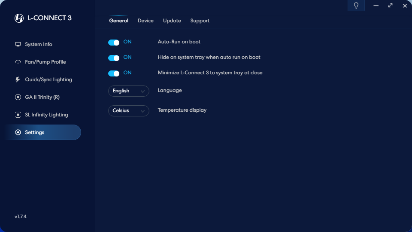Click the L-CONNECT 3 title text

(x=49, y=18)
